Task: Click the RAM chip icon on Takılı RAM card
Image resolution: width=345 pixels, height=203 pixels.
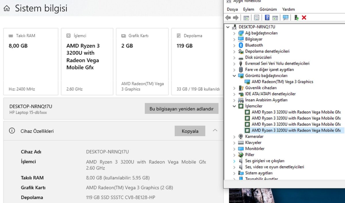Action: 11,36
